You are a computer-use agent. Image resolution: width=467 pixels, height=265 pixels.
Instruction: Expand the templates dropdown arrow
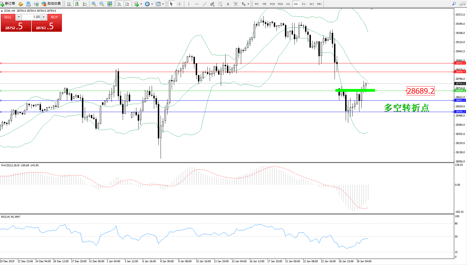coord(163,4)
